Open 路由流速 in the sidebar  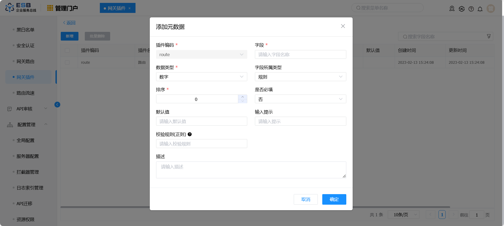[25, 93]
